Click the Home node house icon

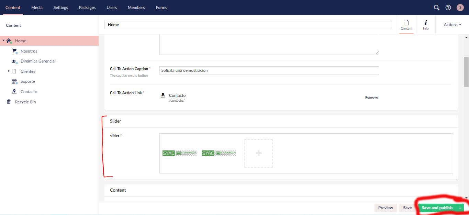pos(9,41)
